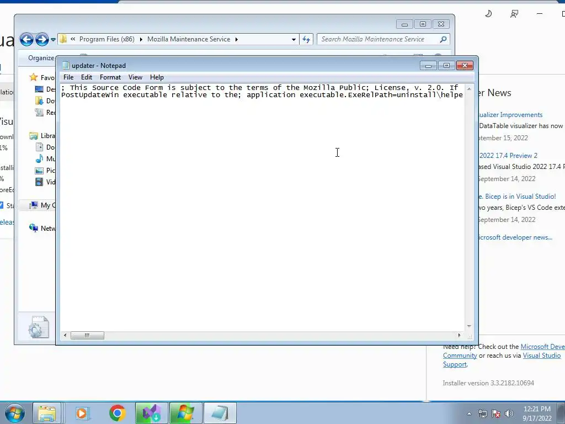Viewport: 565px width, 424px height.
Task: Click Notepad horizontal scroll left arrow
Action: pos(65,335)
